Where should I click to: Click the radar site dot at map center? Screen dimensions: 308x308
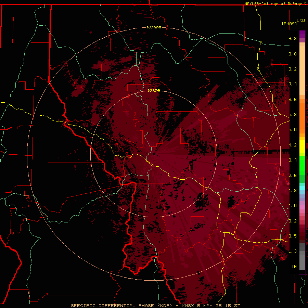click(154, 154)
